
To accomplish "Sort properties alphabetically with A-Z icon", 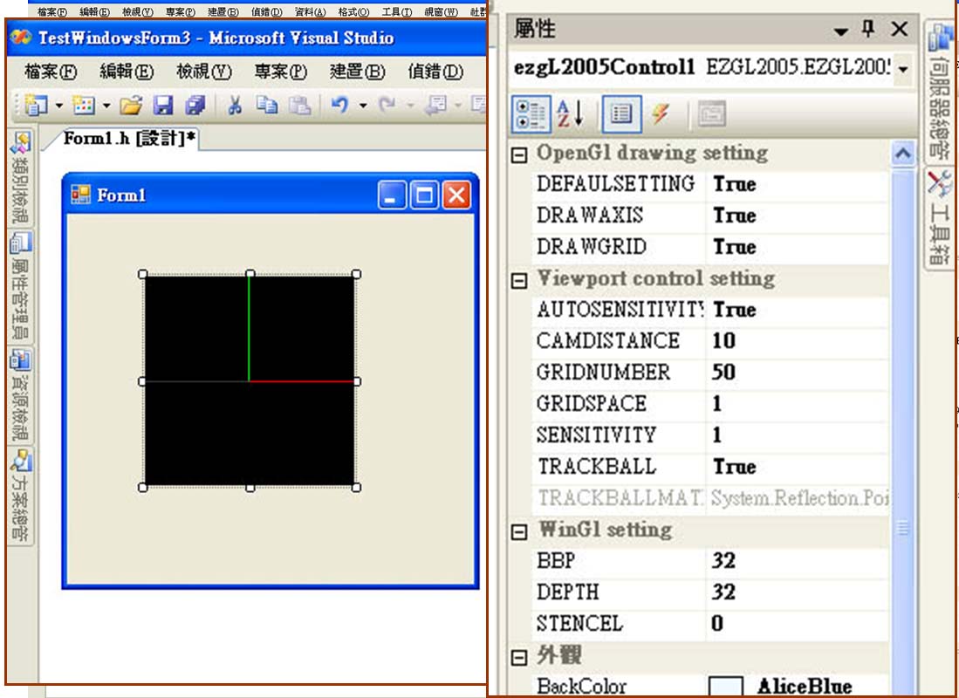I will click(570, 113).
